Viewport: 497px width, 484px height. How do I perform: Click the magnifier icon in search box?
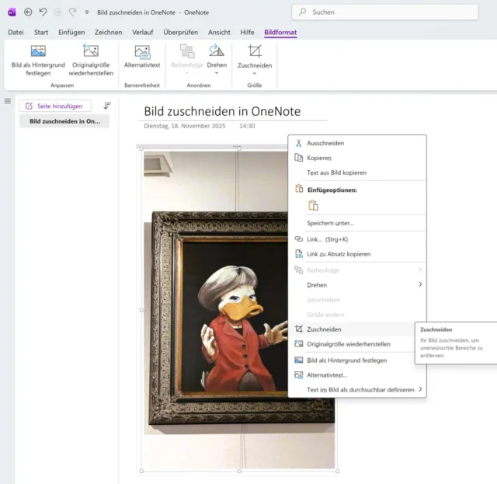pyautogui.click(x=302, y=12)
